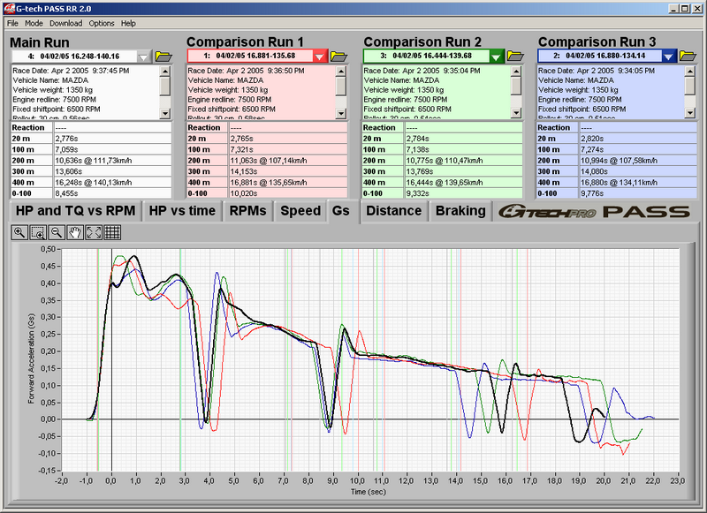Screen dimensions: 707x513
Task: View the Speed tab
Action: 300,211
